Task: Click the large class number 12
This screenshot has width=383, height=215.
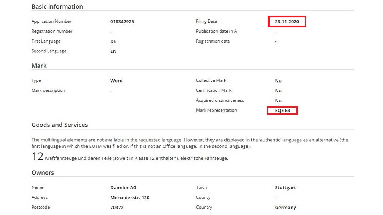Action: (37, 157)
